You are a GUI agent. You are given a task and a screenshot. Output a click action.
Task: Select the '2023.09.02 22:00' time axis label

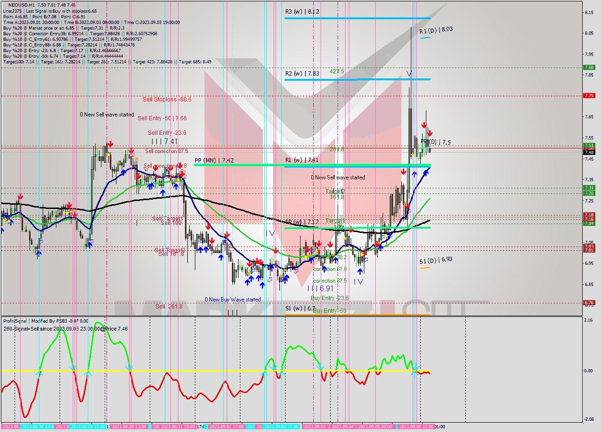281,427
